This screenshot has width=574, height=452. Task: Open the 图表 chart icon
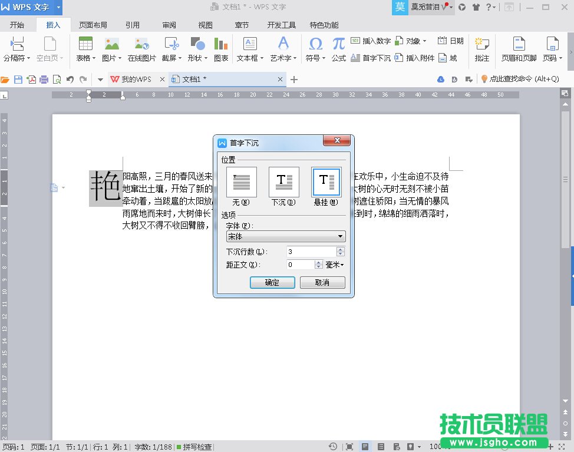point(221,44)
